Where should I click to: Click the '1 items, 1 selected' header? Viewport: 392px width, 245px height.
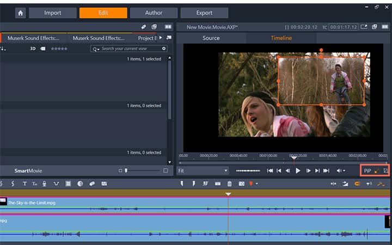pos(144,59)
